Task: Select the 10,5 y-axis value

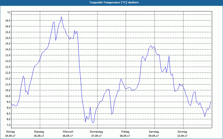Action: tap(8, 90)
